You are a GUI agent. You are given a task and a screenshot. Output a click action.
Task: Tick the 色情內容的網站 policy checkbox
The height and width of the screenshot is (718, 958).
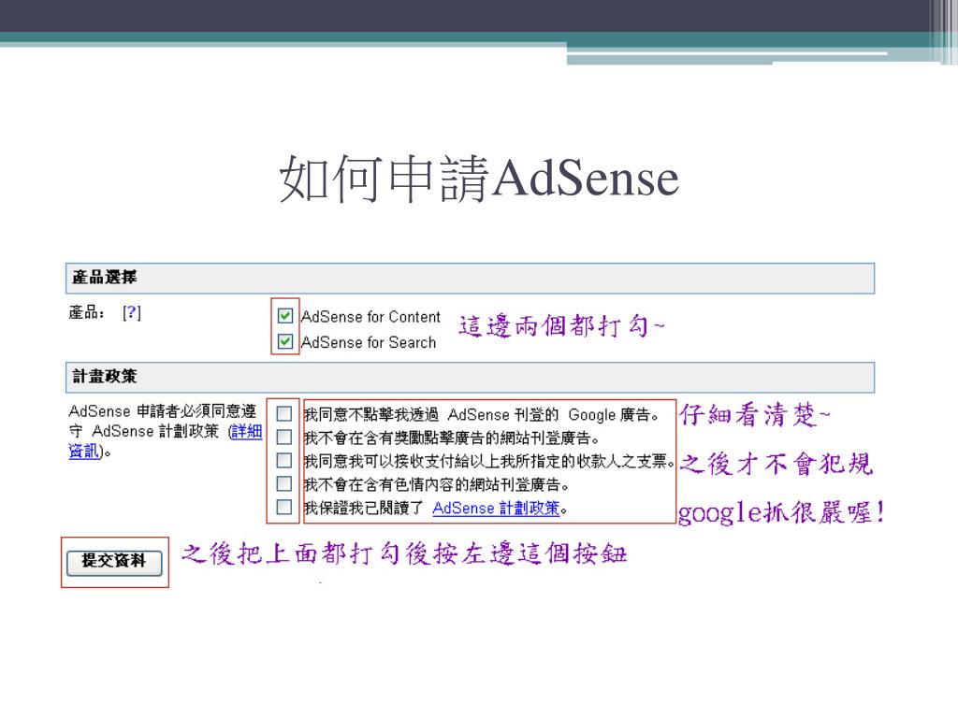284,483
